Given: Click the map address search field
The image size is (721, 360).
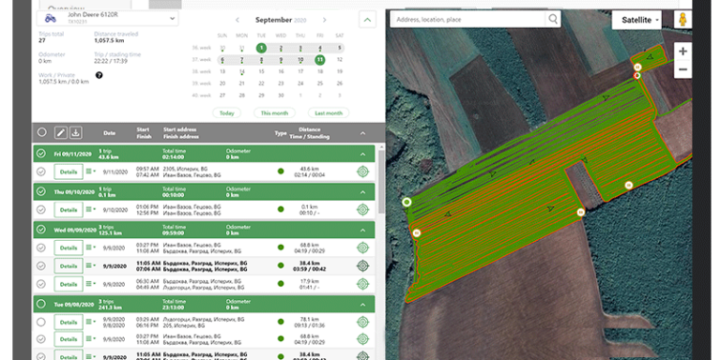Looking at the screenshot, I should [468, 20].
